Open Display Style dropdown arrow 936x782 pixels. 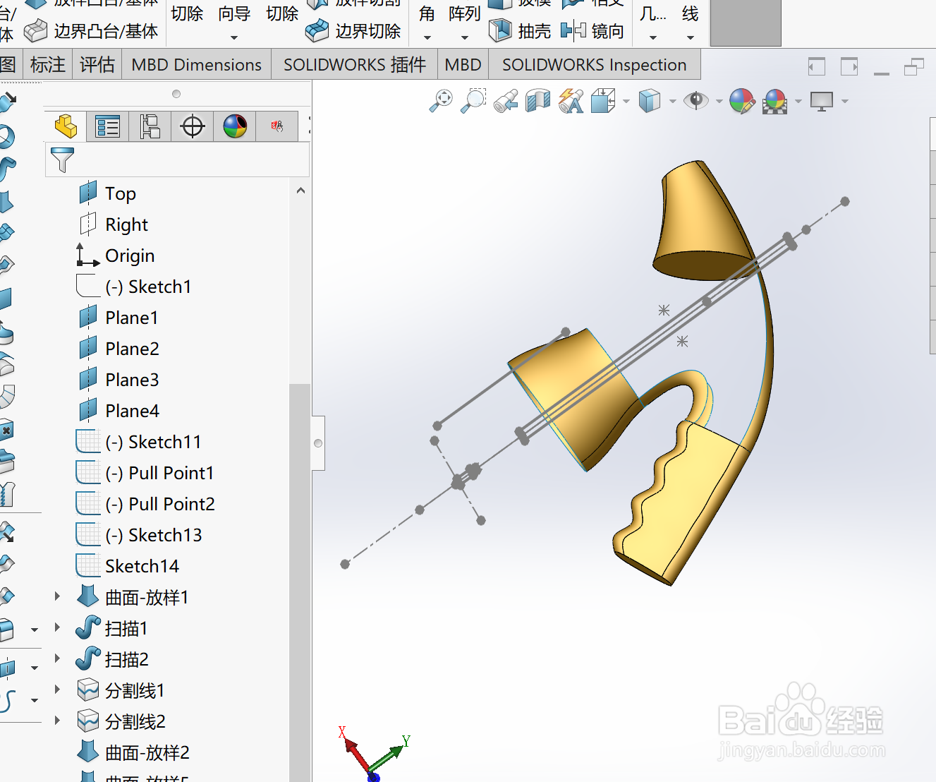(672, 102)
